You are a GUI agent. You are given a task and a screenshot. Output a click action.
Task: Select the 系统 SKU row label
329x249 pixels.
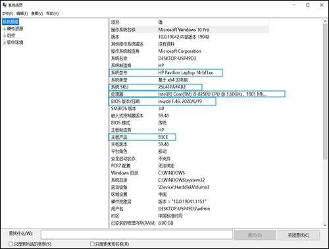click(x=120, y=87)
